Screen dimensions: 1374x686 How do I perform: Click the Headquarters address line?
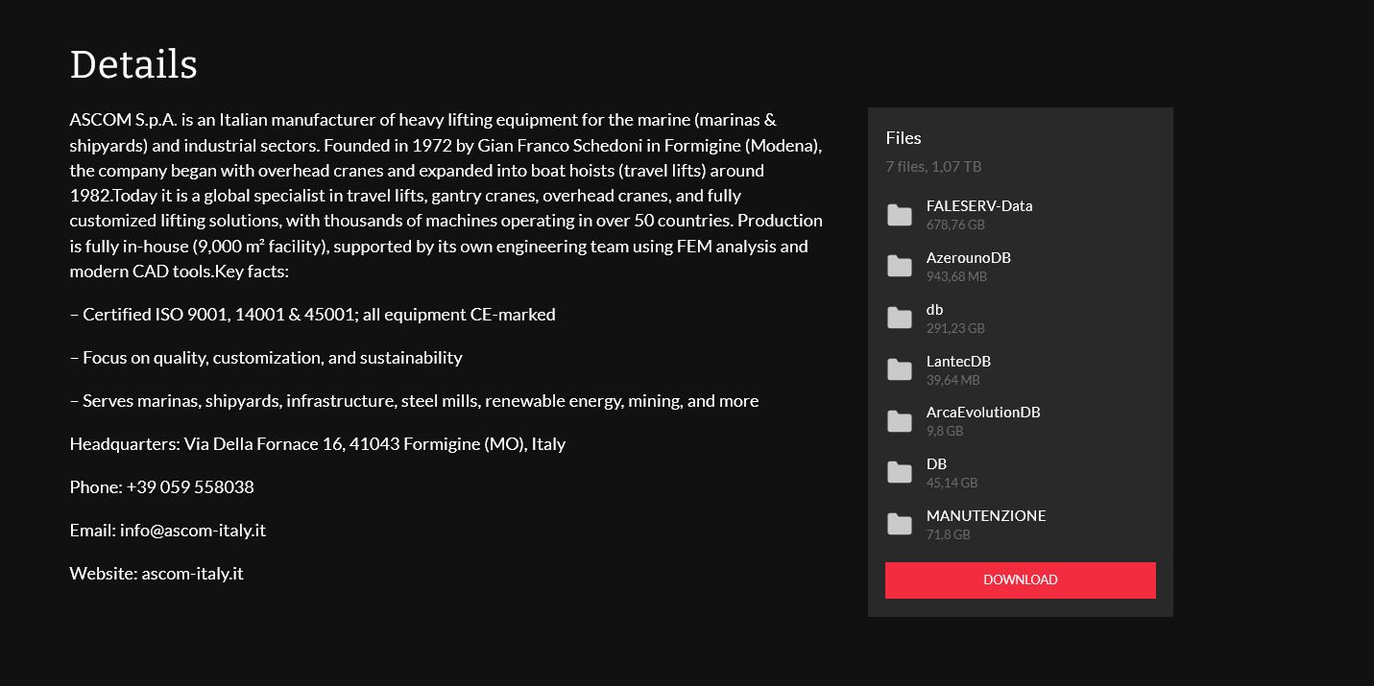318,444
